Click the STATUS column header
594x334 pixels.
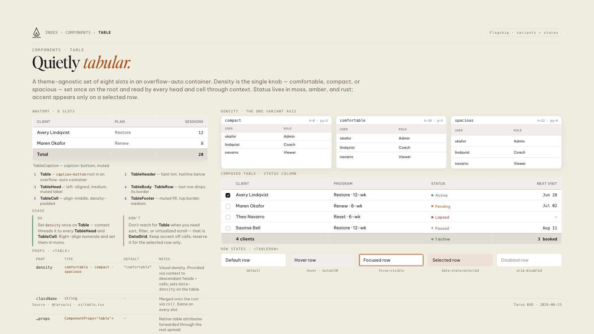(x=438, y=184)
